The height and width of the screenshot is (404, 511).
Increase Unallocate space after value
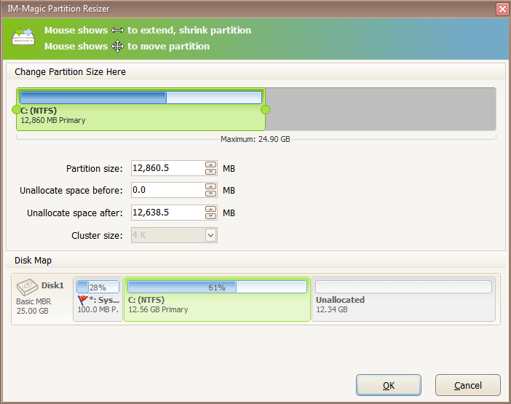(211, 209)
